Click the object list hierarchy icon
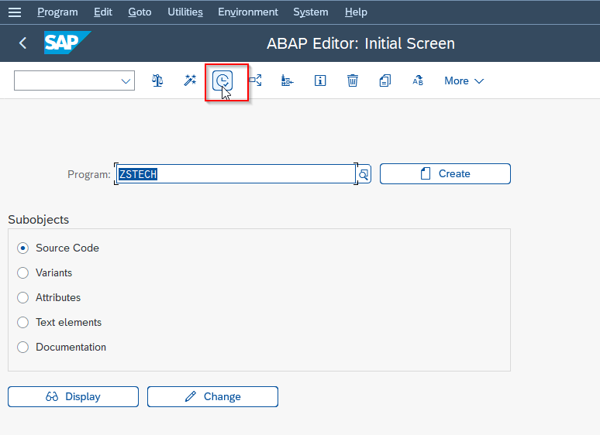The height and width of the screenshot is (435, 600). click(288, 80)
